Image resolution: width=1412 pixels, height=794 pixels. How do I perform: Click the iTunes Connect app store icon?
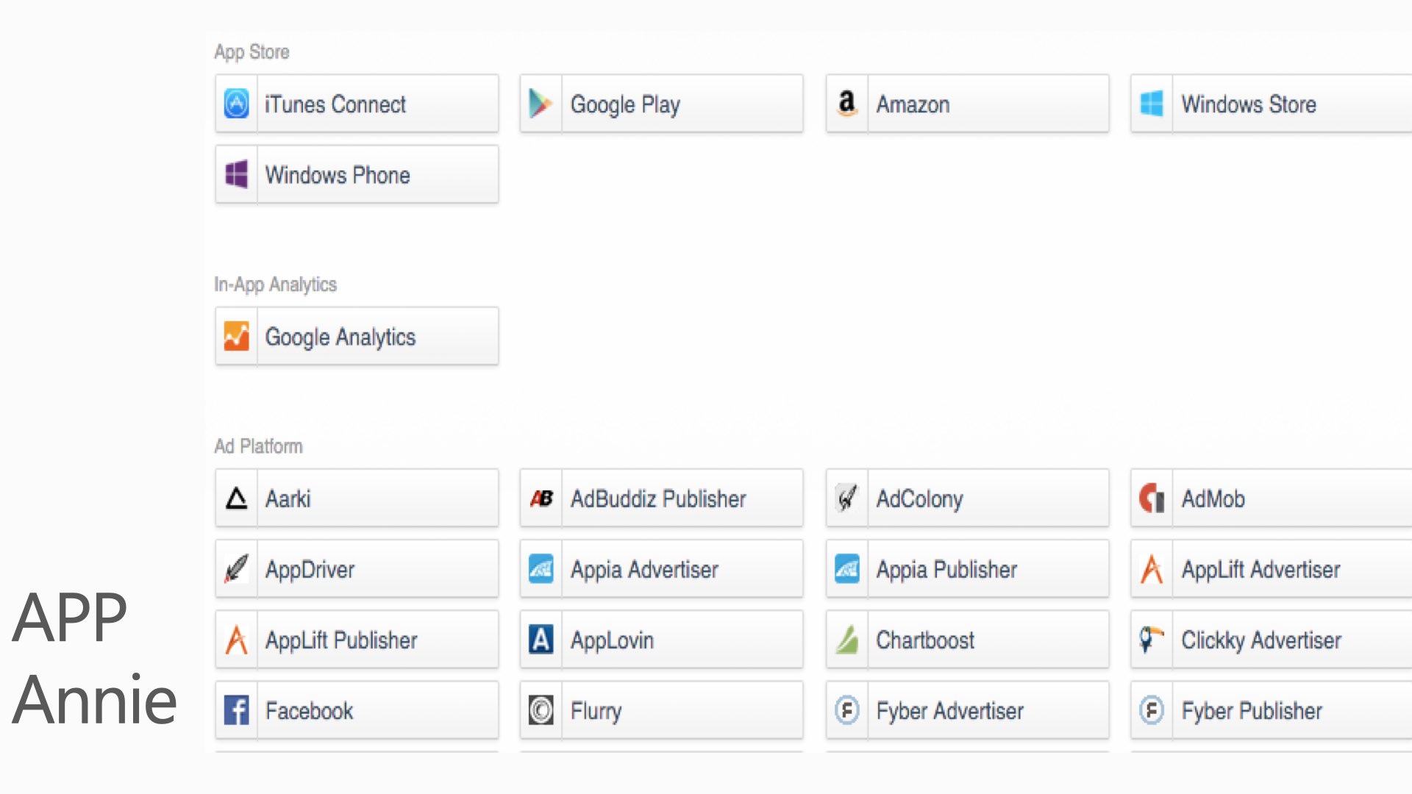tap(236, 104)
